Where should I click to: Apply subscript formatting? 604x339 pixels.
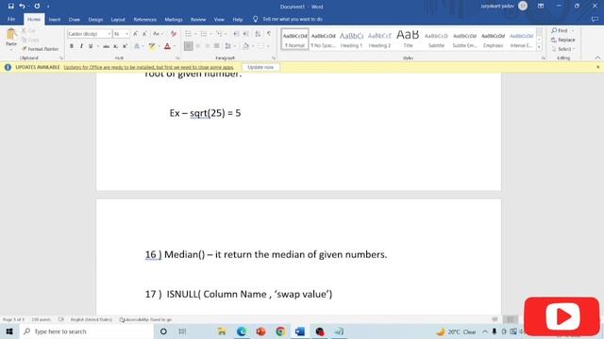(x=115, y=46)
